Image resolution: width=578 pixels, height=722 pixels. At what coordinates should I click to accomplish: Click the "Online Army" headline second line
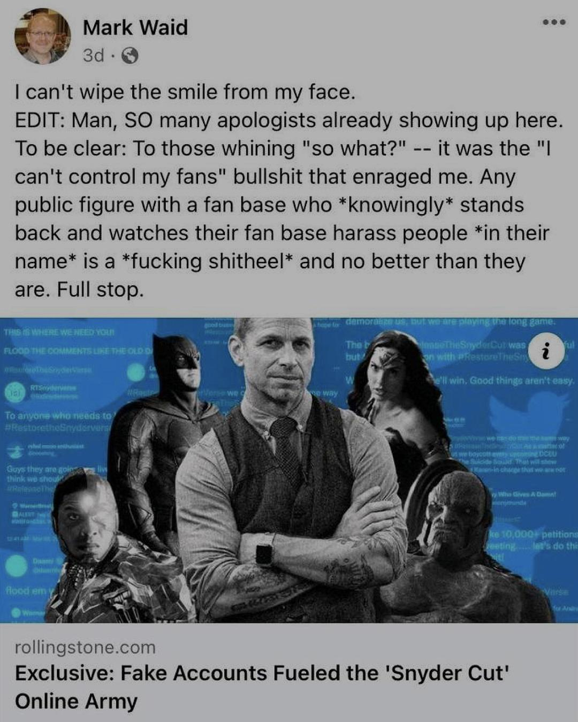click(76, 701)
